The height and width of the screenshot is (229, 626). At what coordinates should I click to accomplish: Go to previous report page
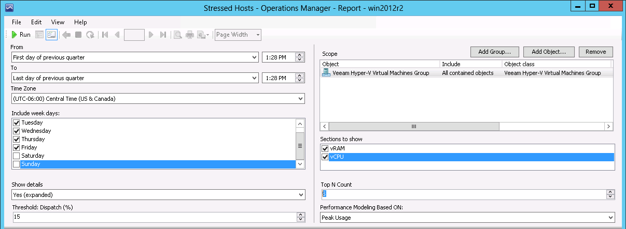117,35
